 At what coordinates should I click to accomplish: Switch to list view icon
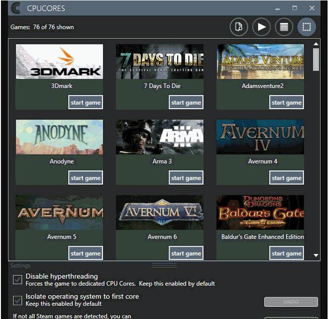(x=284, y=27)
